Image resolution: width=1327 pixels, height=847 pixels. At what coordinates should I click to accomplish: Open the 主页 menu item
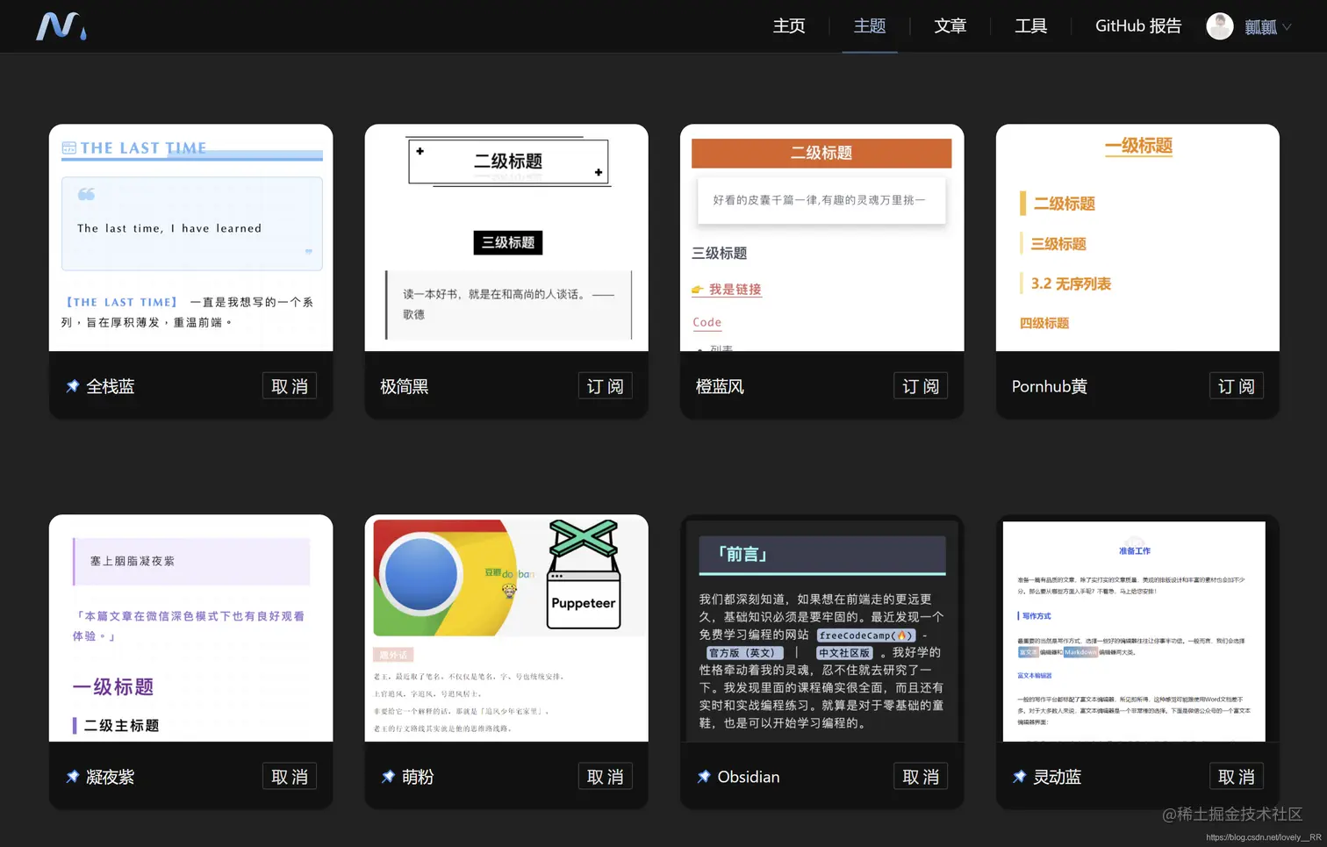coord(788,26)
